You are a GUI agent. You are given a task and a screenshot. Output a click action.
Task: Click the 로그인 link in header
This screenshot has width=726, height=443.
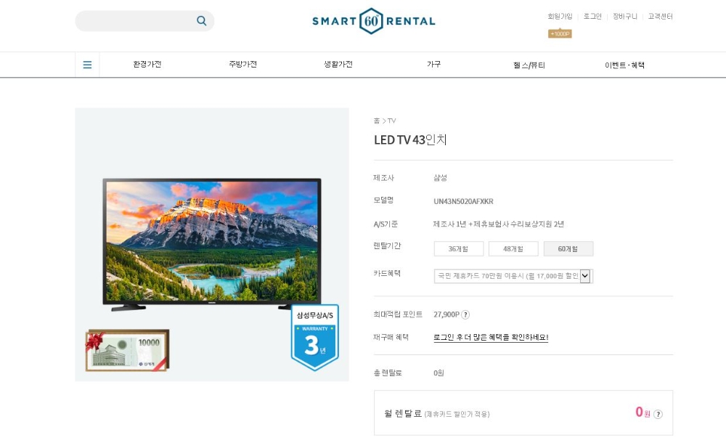pyautogui.click(x=592, y=16)
